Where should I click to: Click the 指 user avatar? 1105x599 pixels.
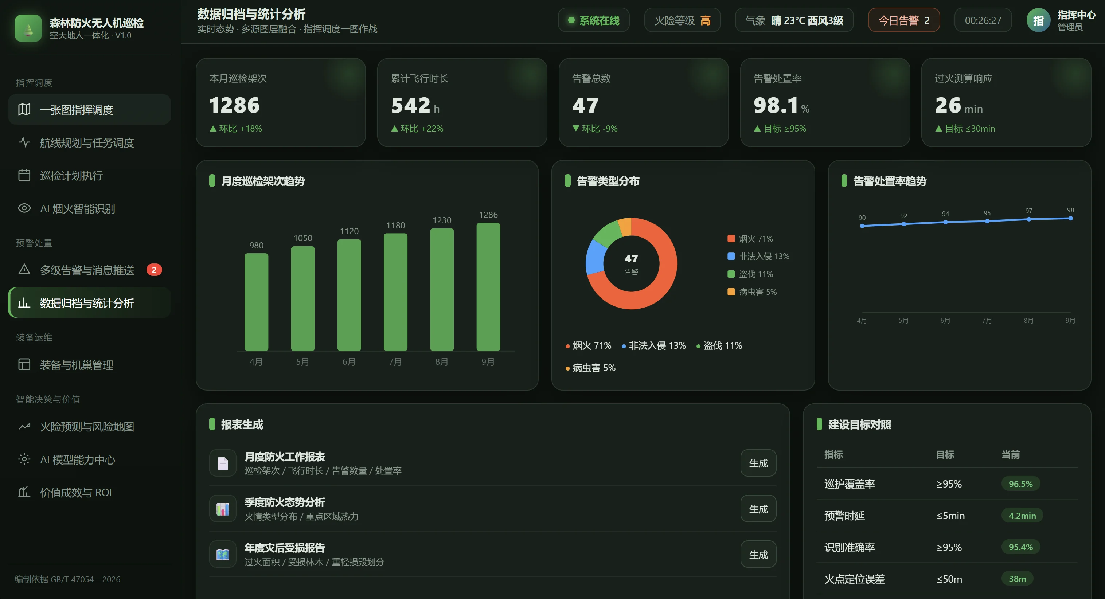click(x=1038, y=20)
